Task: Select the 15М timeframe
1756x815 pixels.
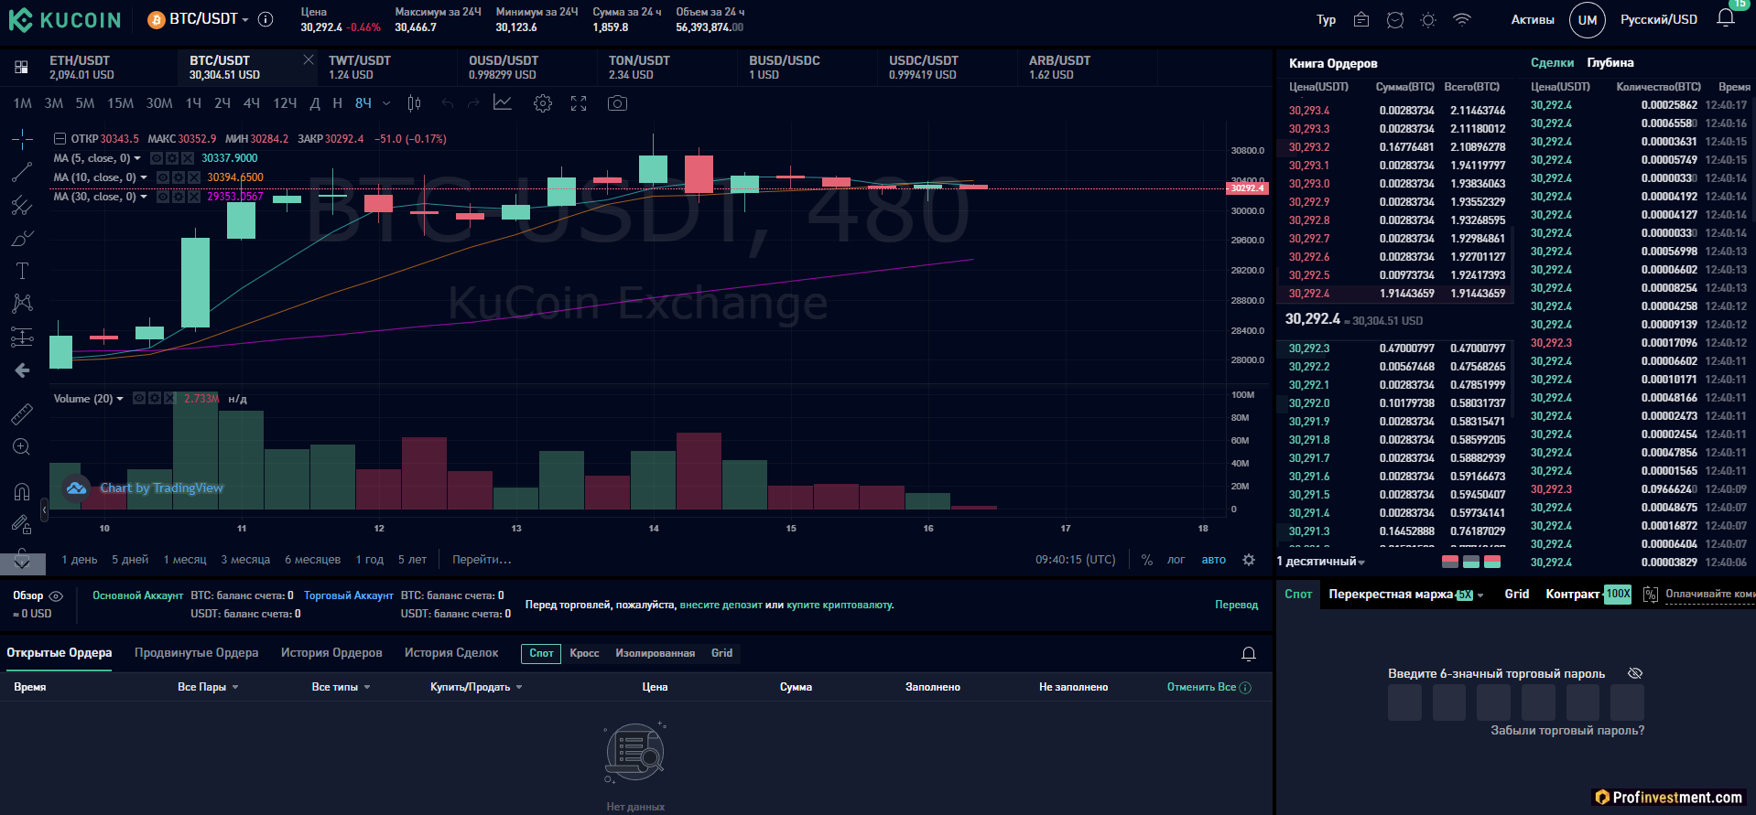Action: point(121,103)
